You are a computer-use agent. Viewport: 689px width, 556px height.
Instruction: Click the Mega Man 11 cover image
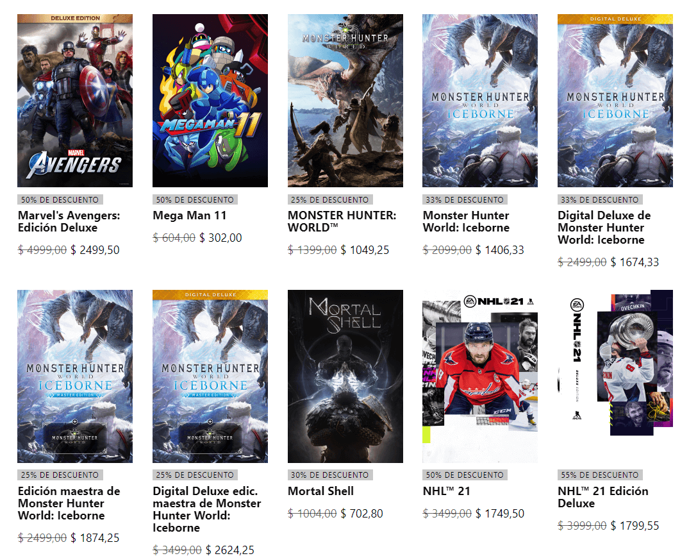click(210, 101)
